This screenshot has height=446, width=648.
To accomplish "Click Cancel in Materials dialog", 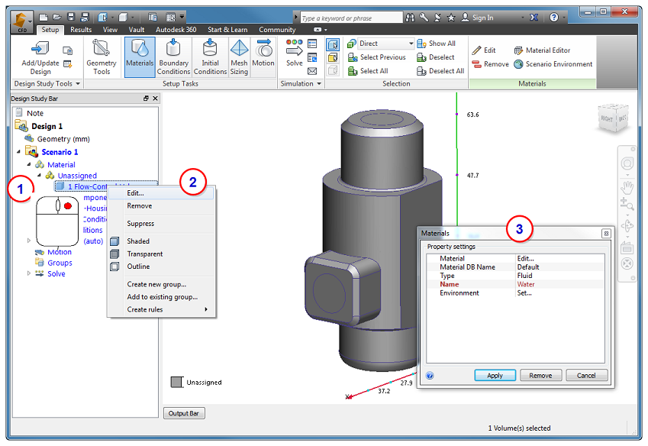I will (586, 375).
